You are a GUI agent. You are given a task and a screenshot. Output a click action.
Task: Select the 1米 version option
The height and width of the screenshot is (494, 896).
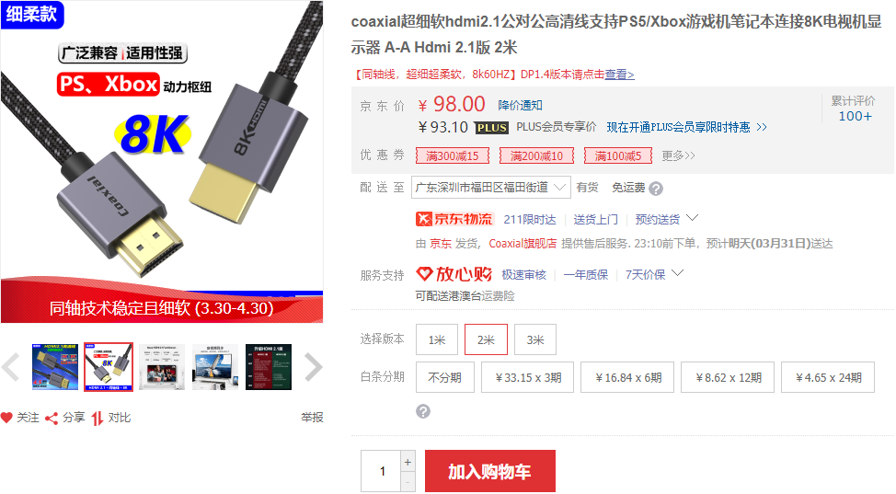point(437,339)
